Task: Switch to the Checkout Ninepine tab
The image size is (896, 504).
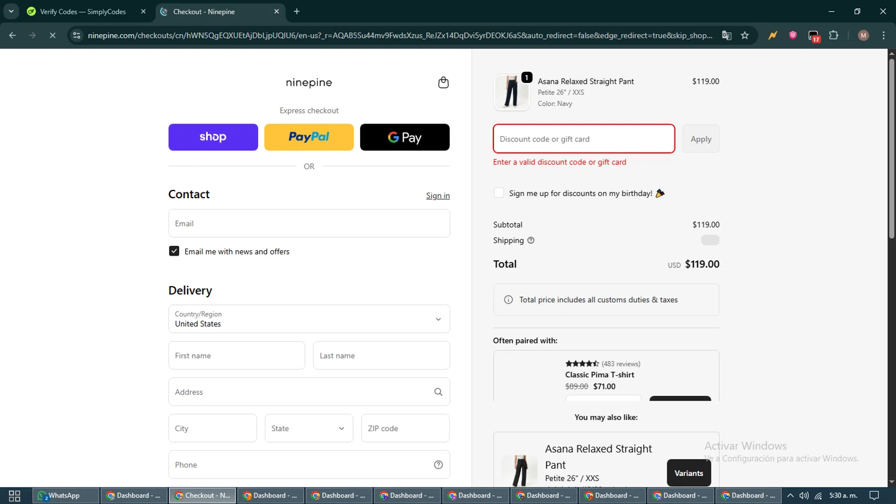Action: tap(220, 11)
